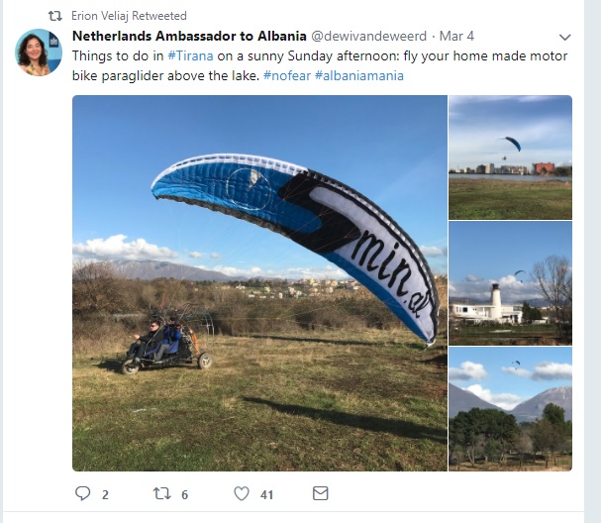Screen dimensions: 601x523
Task: Open the photo of paraglider over lake skyline
Action: (x=510, y=157)
